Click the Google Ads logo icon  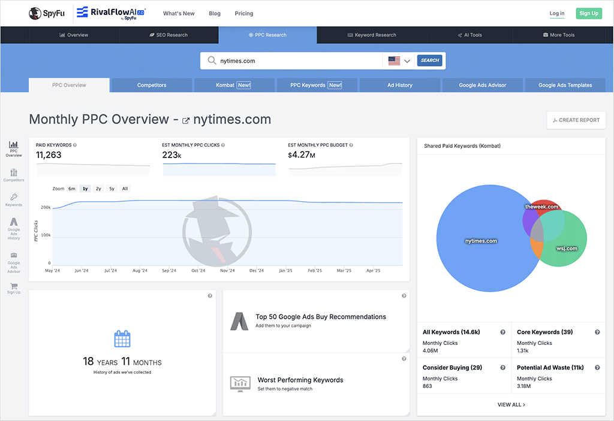click(x=239, y=321)
